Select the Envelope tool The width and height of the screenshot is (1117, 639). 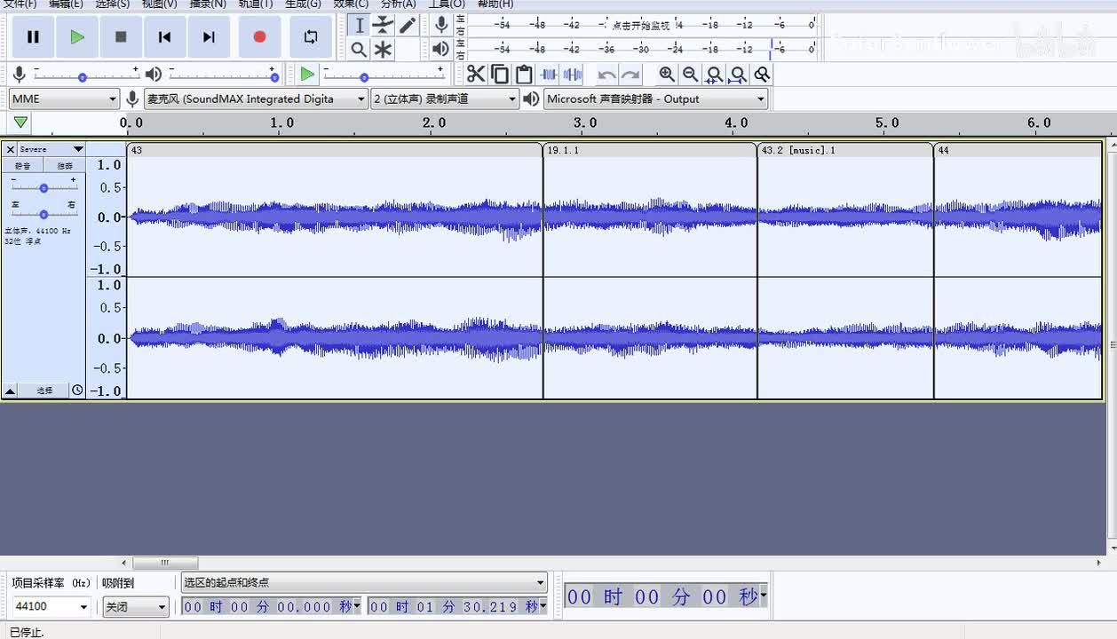(x=383, y=25)
